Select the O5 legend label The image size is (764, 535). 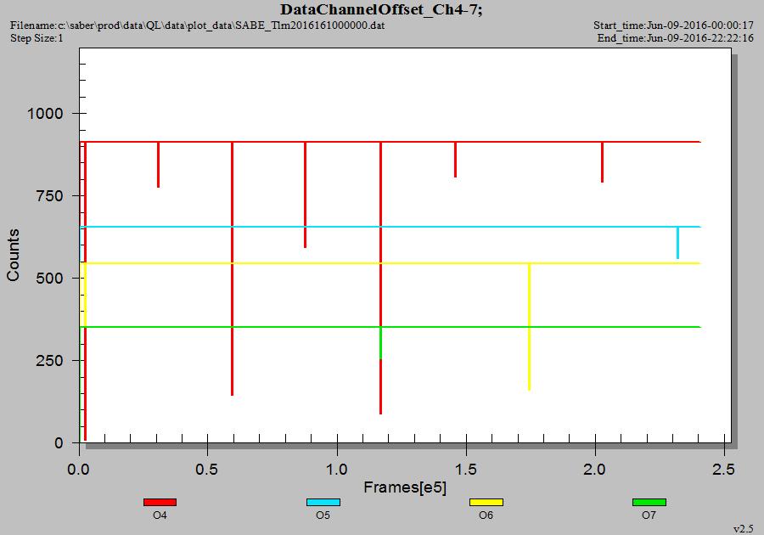323,515
